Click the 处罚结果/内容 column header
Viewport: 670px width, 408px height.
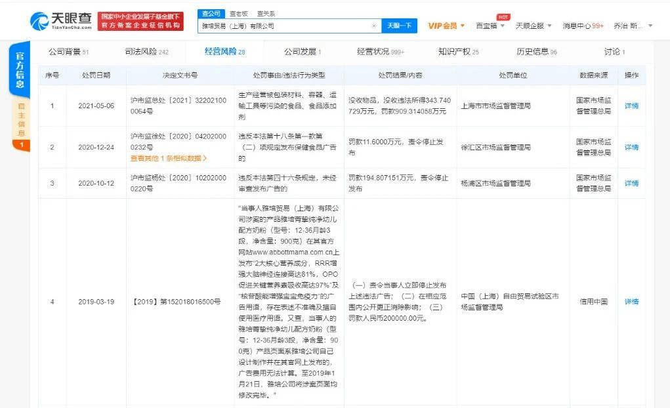tap(400, 75)
